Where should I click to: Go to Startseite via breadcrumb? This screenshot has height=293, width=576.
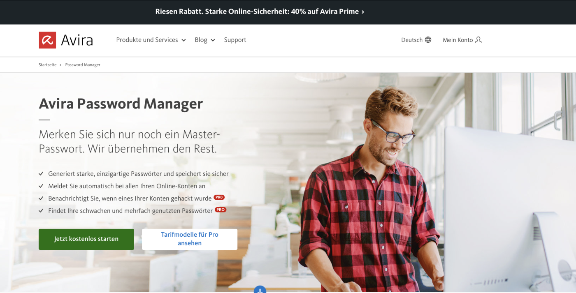[47, 65]
